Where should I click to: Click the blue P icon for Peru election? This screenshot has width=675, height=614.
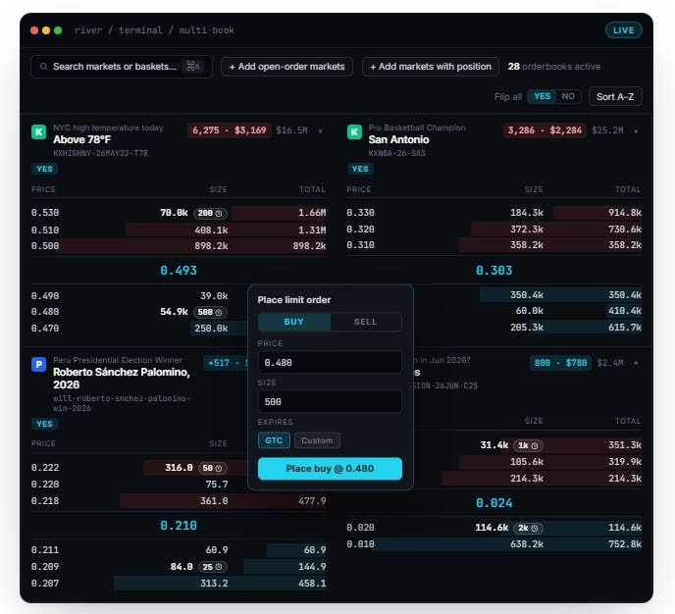[x=38, y=365]
